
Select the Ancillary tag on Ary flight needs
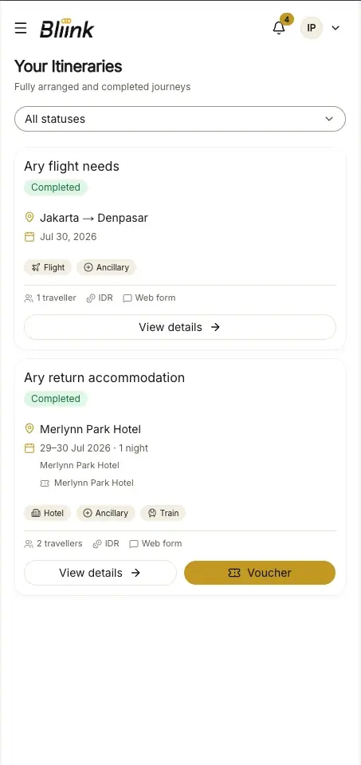pyautogui.click(x=106, y=267)
